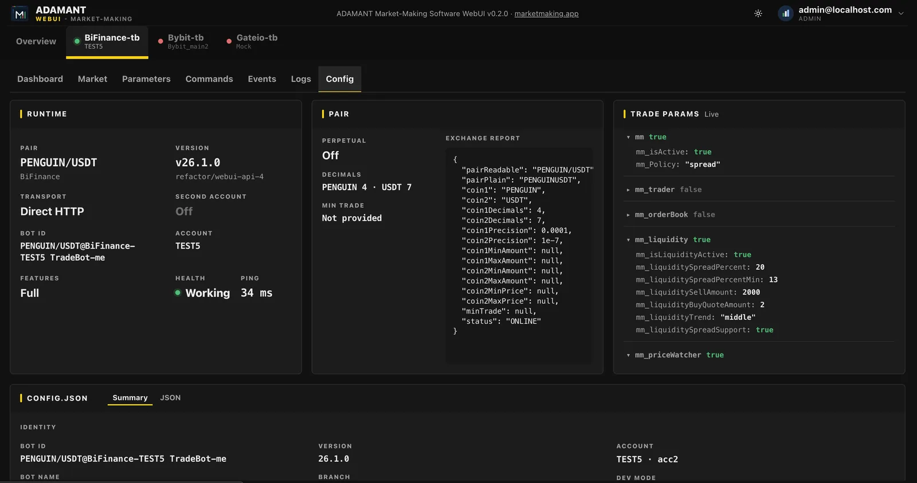Screen dimensions: 917x483
Task: Click the admin@localhost.com username
Action: pyautogui.click(x=845, y=10)
